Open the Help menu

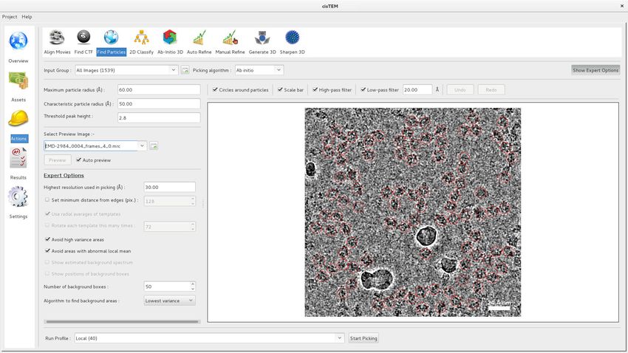click(x=27, y=17)
